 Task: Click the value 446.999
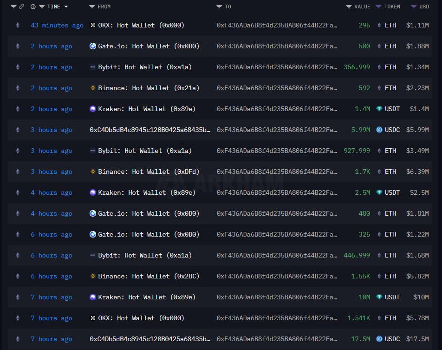pyautogui.click(x=357, y=255)
